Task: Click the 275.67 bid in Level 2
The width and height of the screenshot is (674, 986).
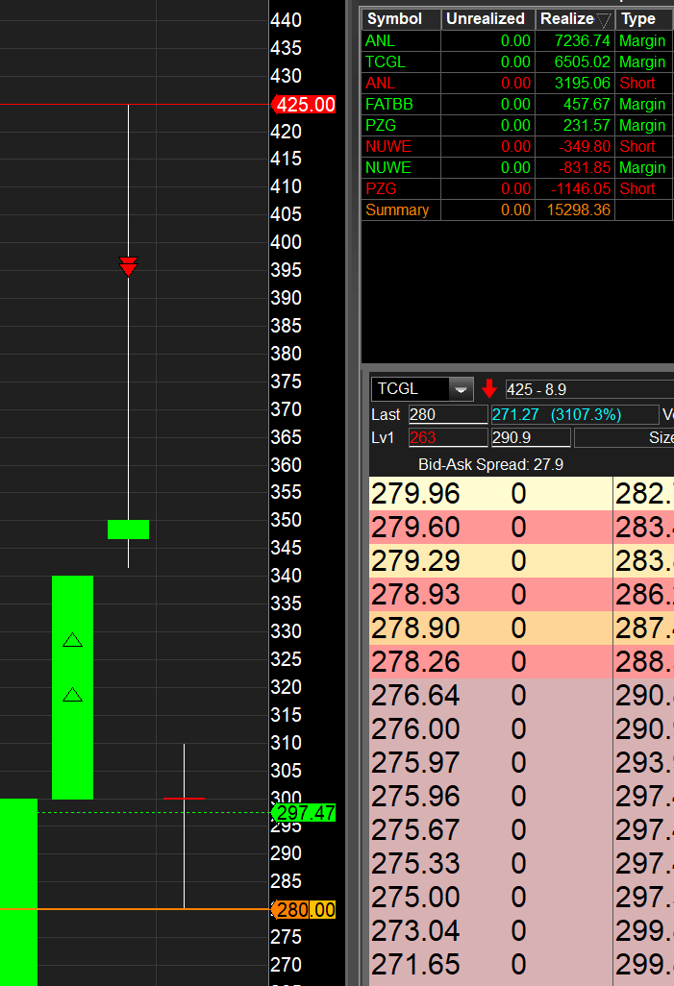Action: 415,830
